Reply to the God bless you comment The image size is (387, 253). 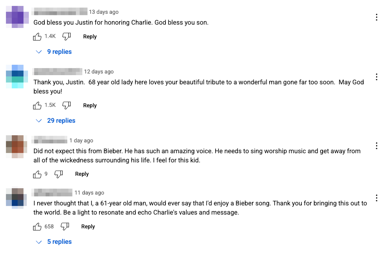90,36
